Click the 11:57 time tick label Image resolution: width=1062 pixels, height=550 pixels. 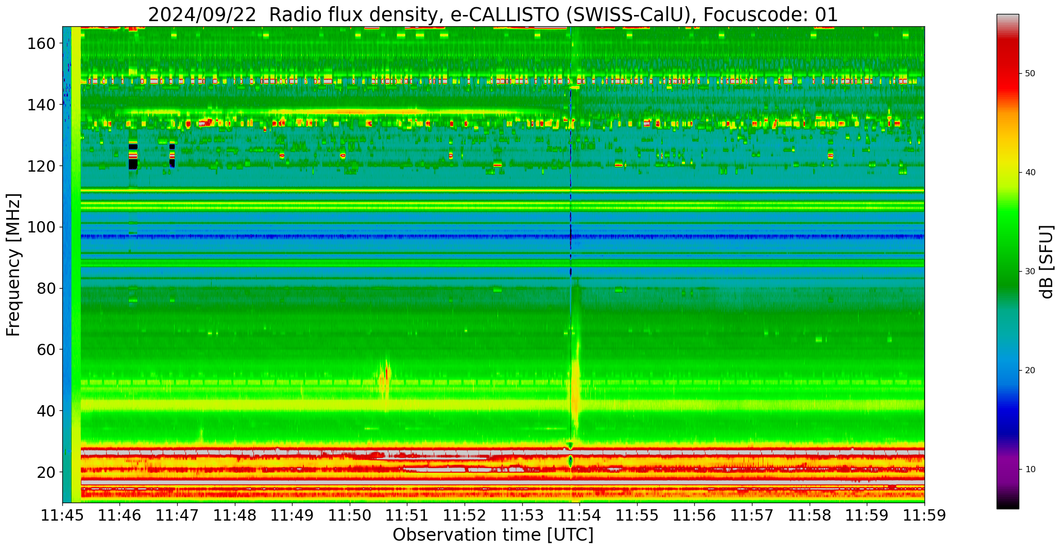752,515
